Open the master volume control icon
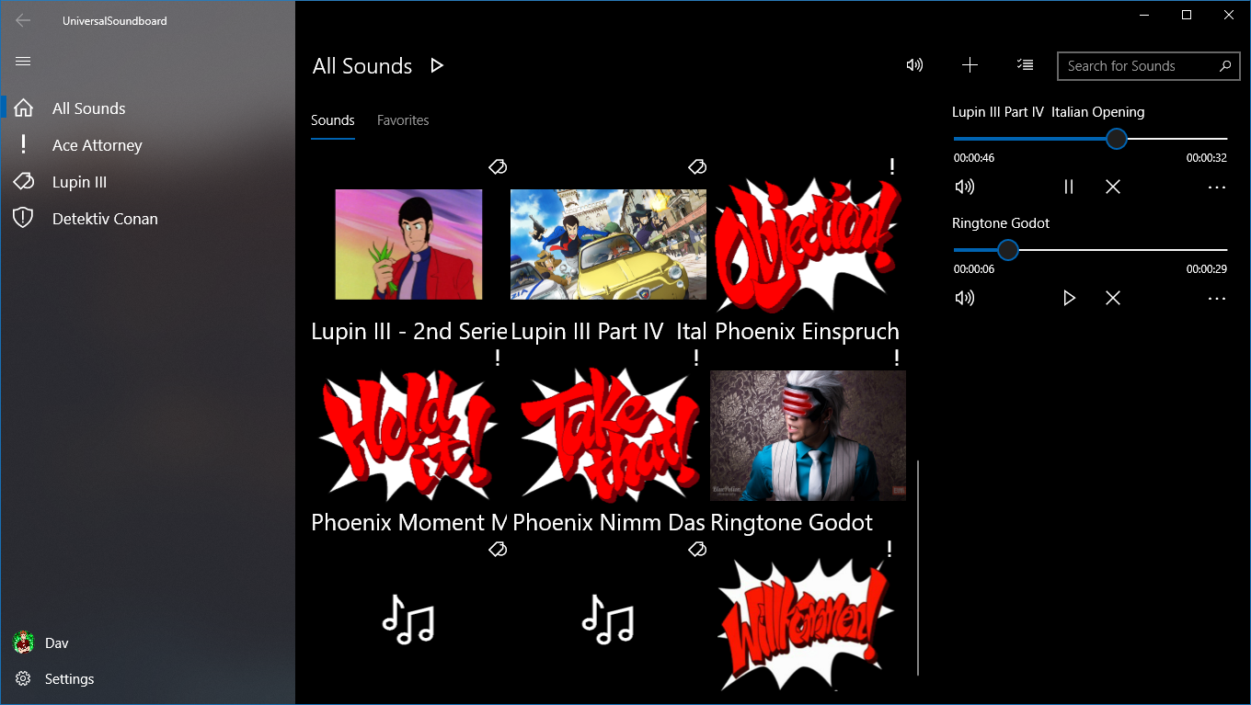This screenshot has height=705, width=1251. (914, 65)
